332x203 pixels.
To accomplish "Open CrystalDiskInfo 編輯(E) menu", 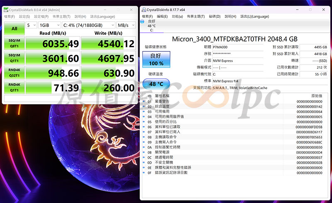I will click(x=162, y=16).
